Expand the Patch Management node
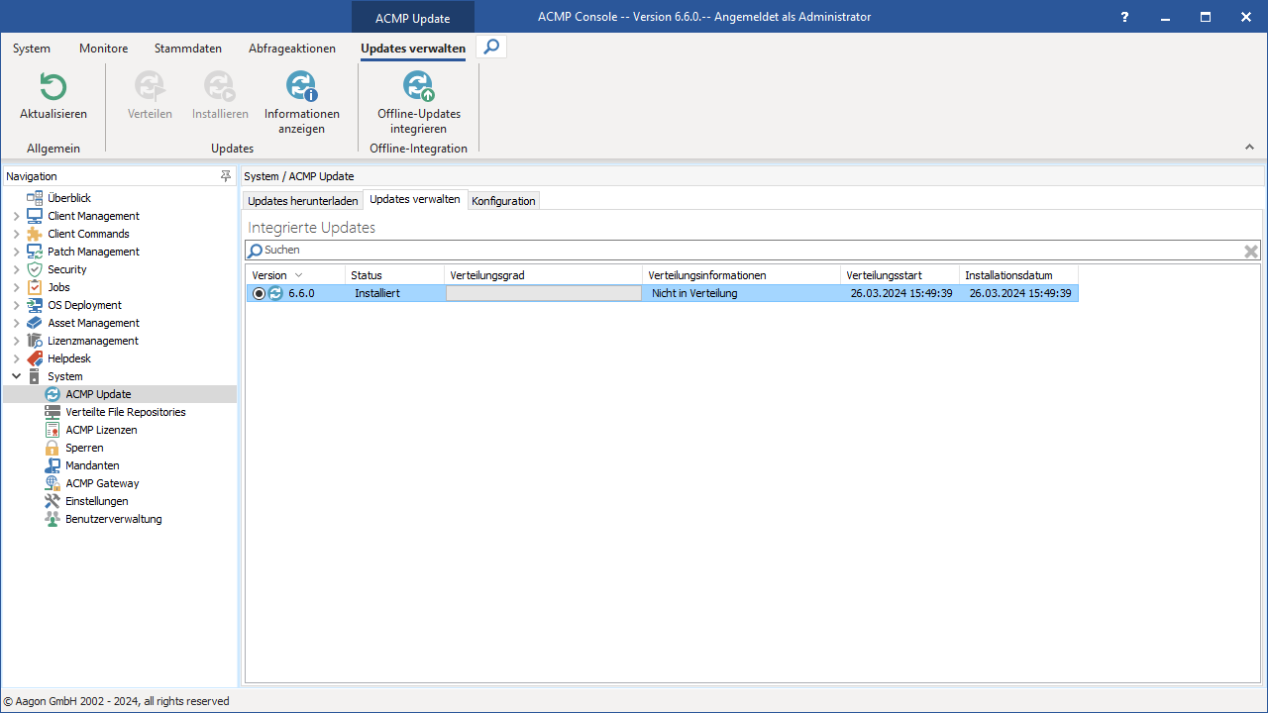 point(16,252)
